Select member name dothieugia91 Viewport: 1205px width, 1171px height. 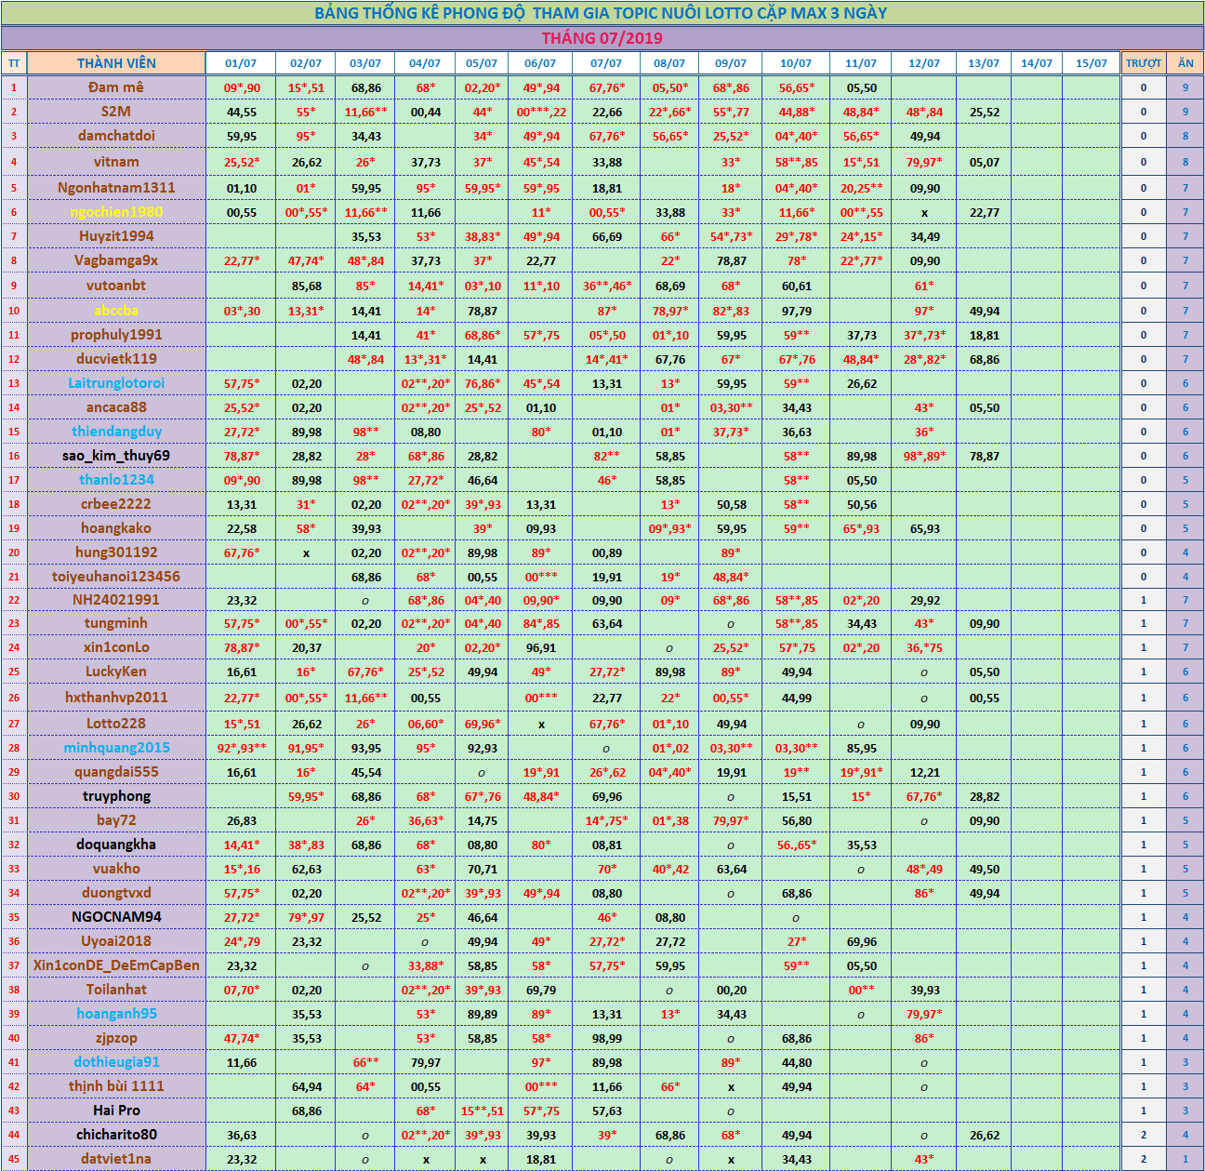pos(116,1062)
